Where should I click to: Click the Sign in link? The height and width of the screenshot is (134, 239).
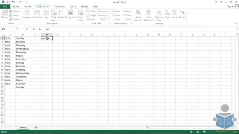(230, 6)
